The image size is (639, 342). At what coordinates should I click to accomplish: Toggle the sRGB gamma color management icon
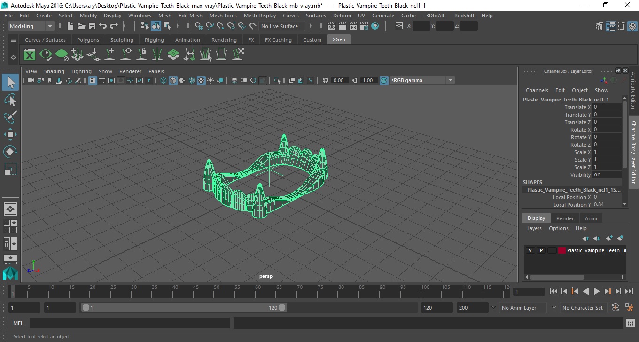pyautogui.click(x=384, y=80)
